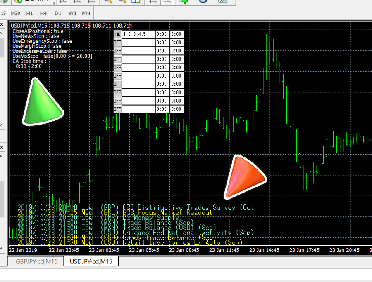Toggle the OFF button in the fourth schedule row
Viewport: 372px width, 282px height.
tap(118, 59)
